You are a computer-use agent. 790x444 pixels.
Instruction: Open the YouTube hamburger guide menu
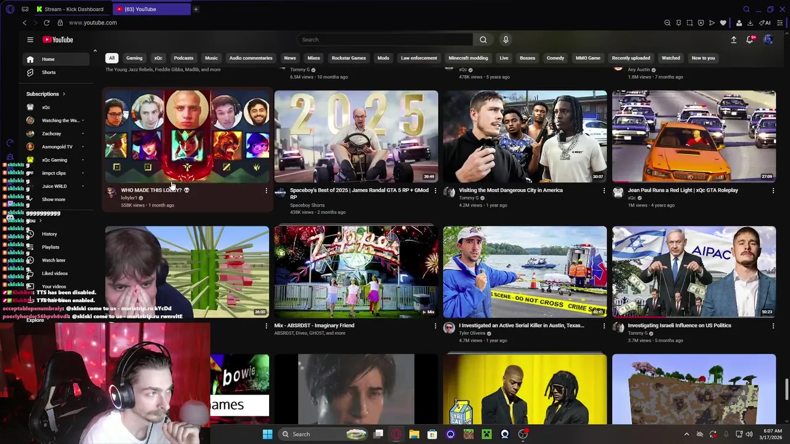pyautogui.click(x=30, y=39)
